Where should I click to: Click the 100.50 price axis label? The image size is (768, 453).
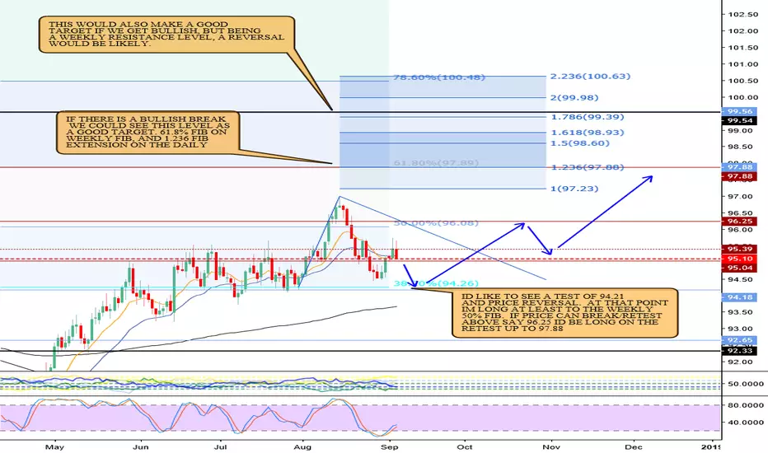[x=742, y=81]
